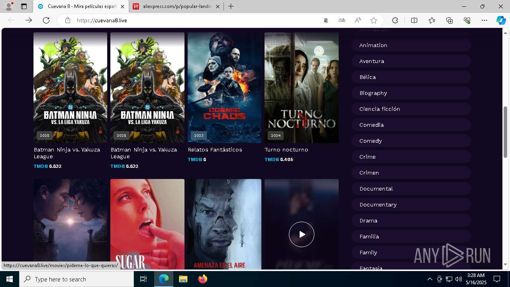Open the Windows notification center

tap(497, 279)
